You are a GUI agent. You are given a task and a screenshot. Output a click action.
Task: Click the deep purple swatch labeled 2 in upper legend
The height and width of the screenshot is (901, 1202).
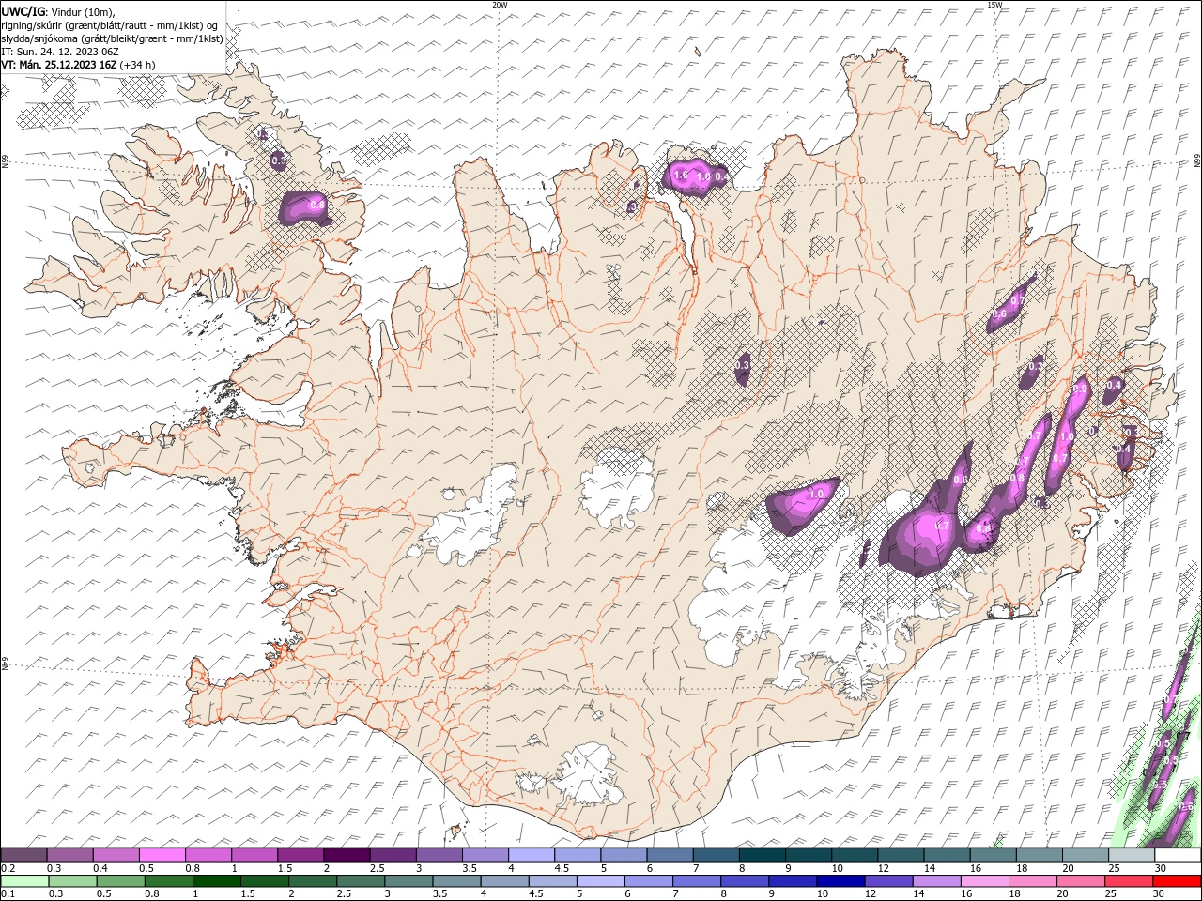(347, 855)
